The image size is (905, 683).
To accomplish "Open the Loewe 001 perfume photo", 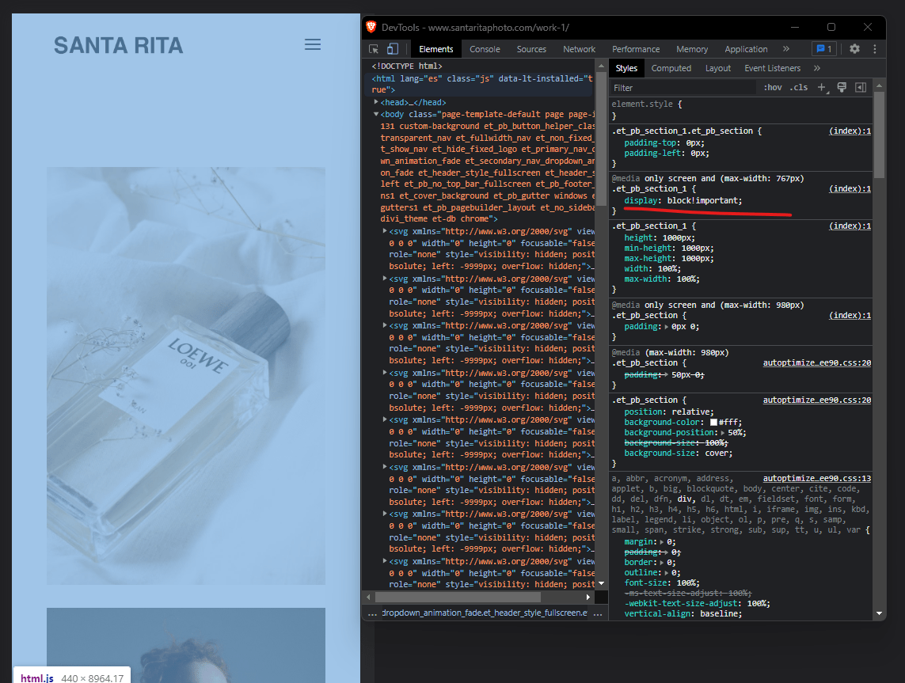I will coord(186,376).
